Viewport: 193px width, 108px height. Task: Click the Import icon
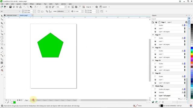[x=47, y=7]
